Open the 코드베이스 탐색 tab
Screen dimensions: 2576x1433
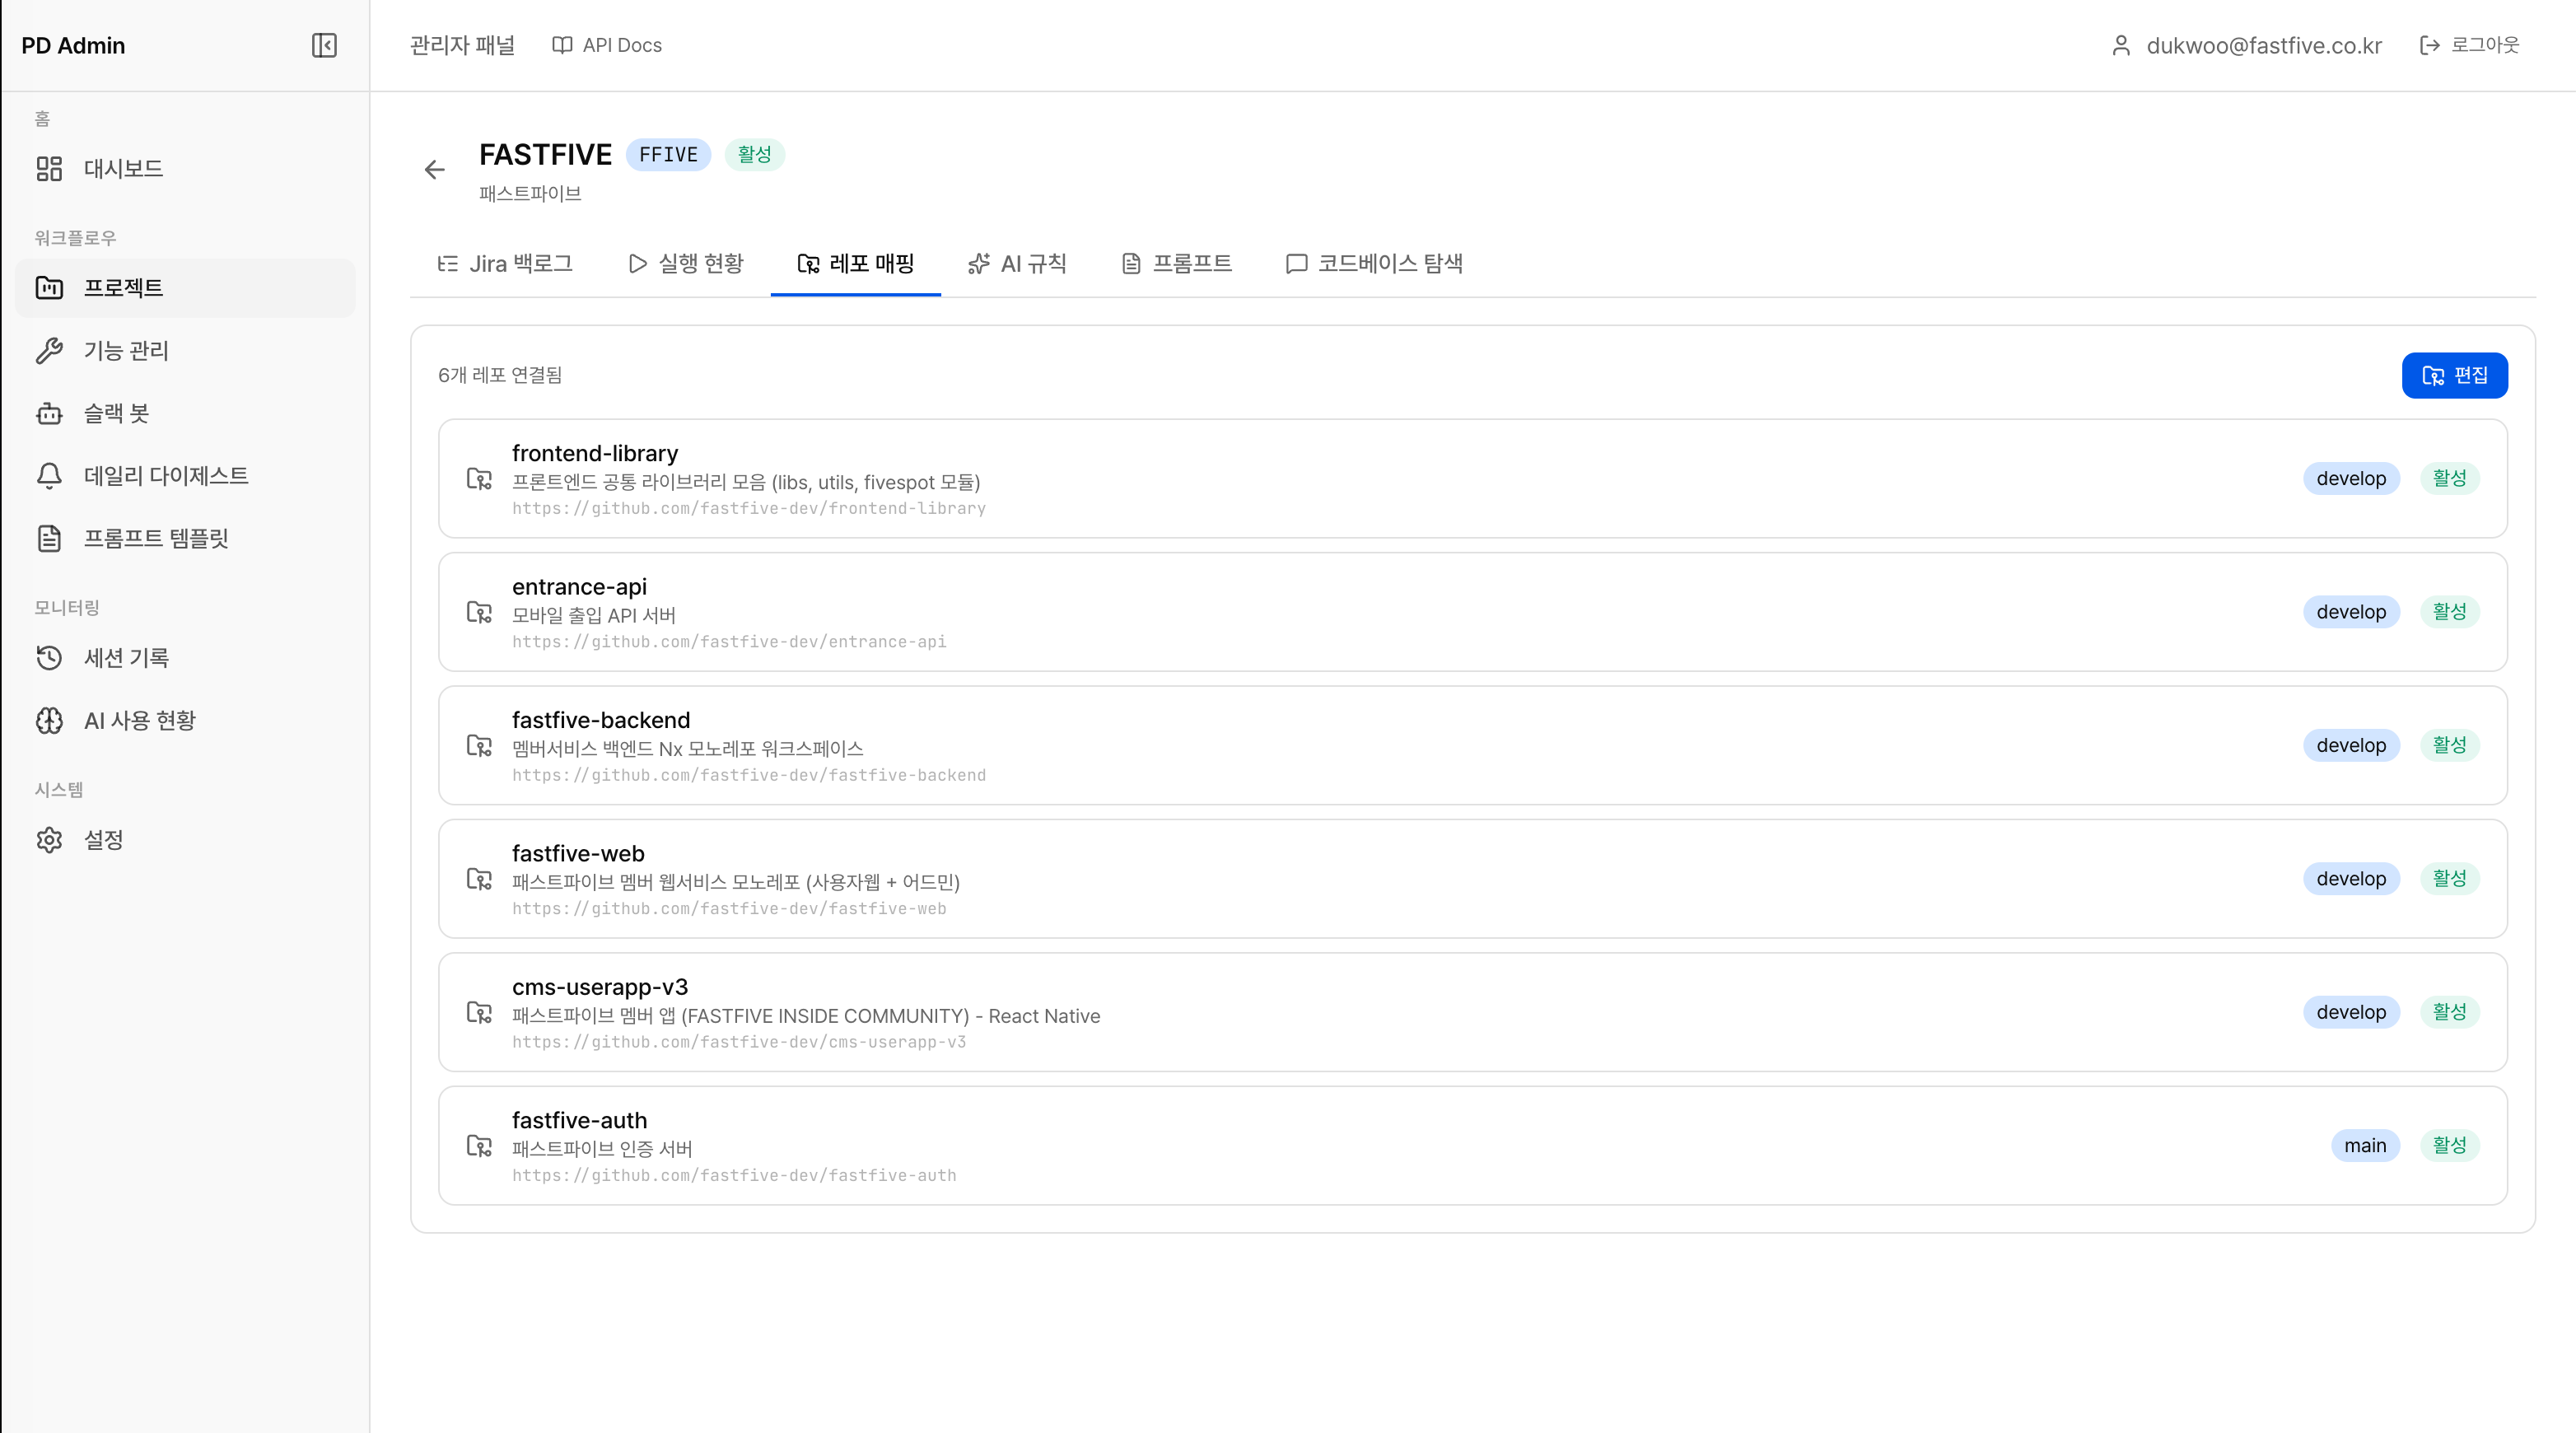point(1374,263)
